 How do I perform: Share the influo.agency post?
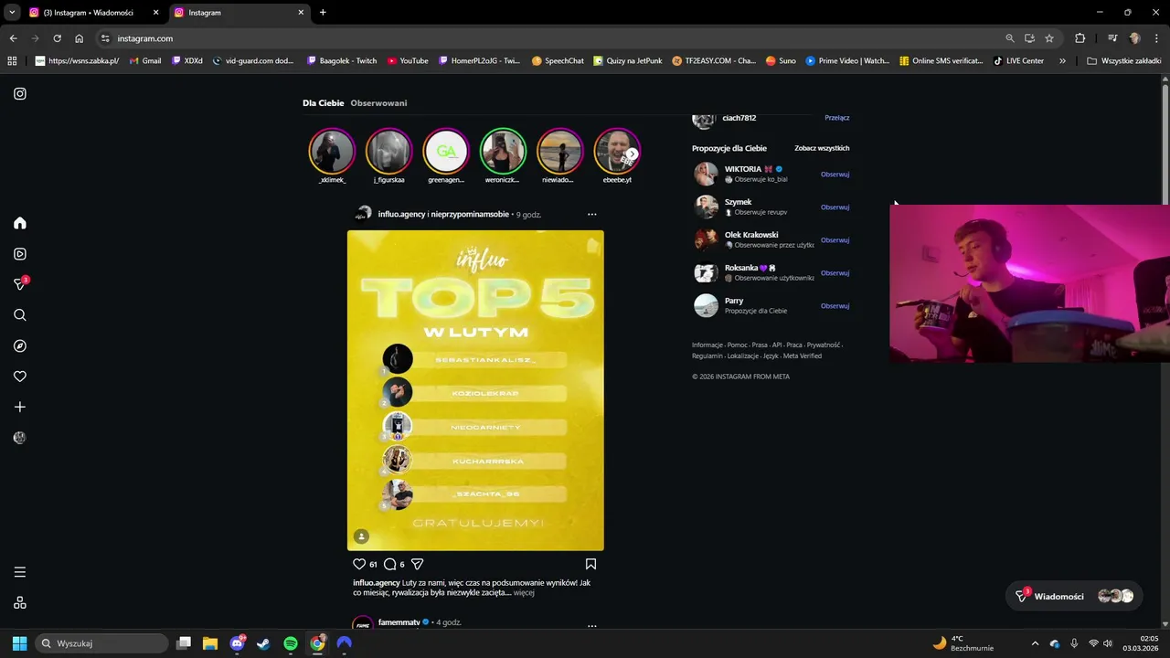pyautogui.click(x=417, y=564)
